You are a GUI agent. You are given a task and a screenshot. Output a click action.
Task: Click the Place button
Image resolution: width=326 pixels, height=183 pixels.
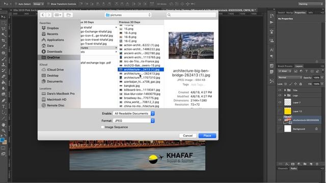click(207, 136)
